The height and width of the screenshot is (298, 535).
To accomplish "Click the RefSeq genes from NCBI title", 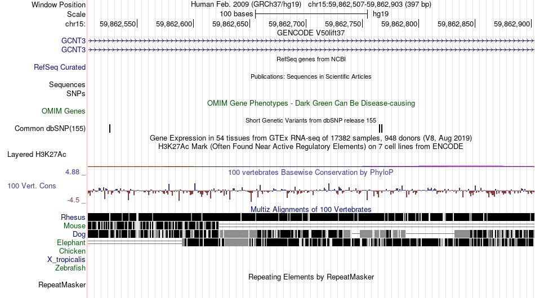I will 311,59.
